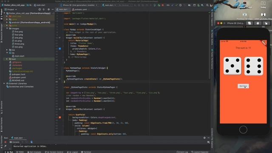Select the Console tab in Run panel

click(x=14, y=142)
